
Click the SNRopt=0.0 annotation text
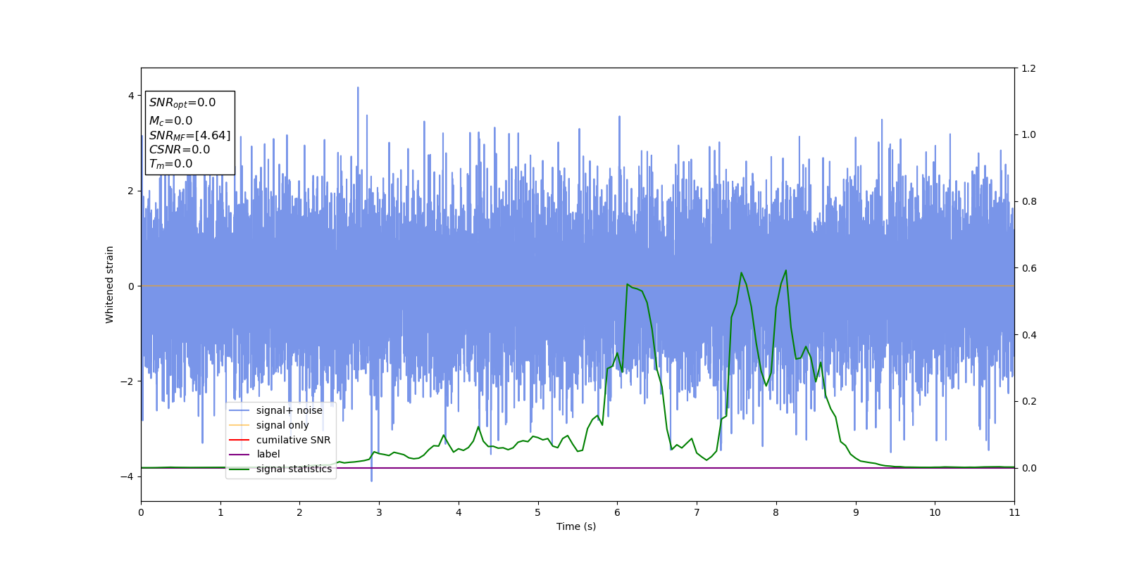[182, 103]
